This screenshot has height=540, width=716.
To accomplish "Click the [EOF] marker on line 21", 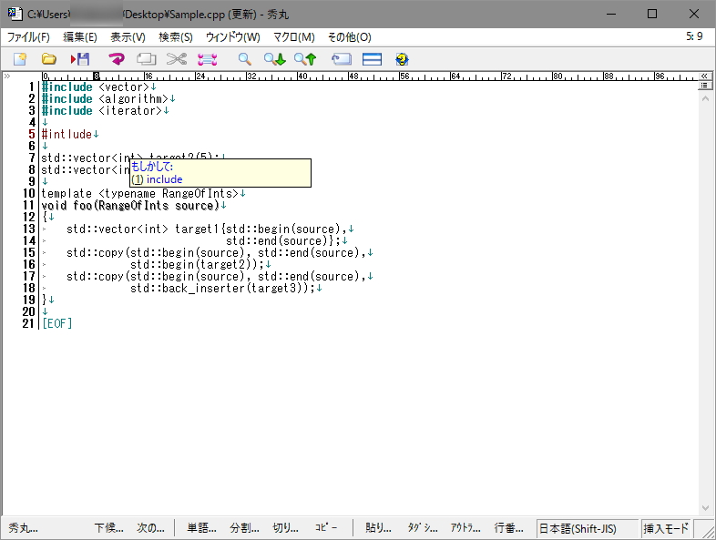I will (x=57, y=323).
